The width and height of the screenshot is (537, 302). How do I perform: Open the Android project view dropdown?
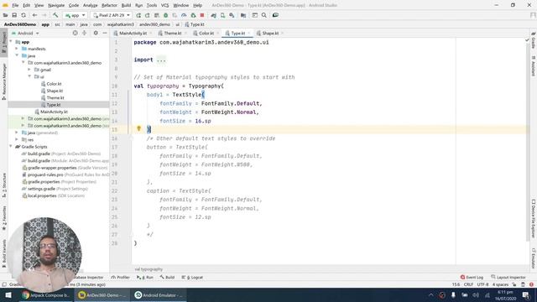point(25,34)
